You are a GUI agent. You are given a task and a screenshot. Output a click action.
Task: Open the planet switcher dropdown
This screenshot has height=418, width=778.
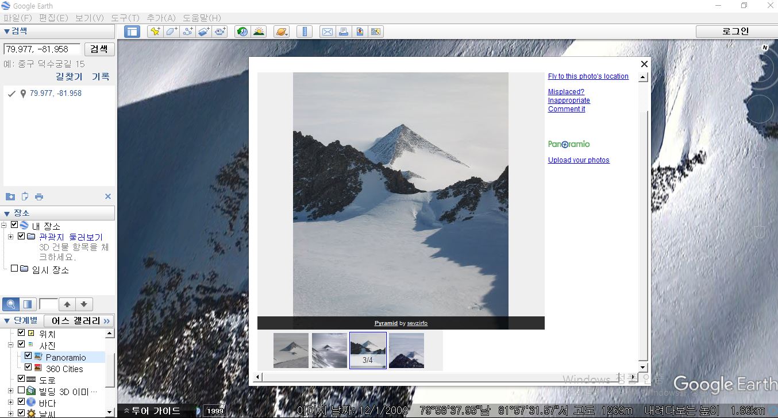tap(282, 32)
